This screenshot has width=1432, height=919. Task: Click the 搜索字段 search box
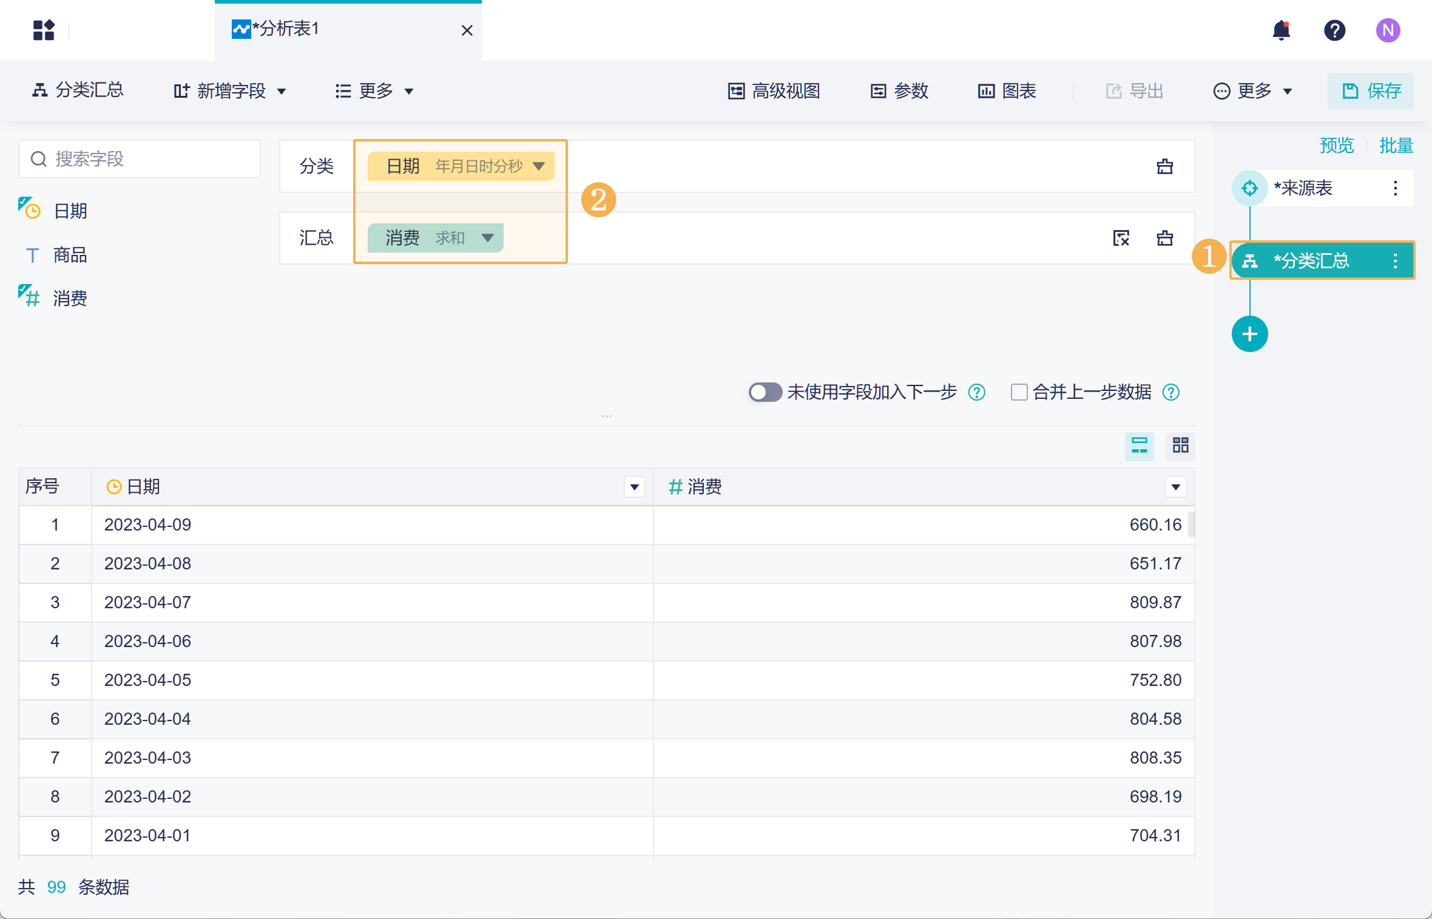pyautogui.click(x=140, y=159)
